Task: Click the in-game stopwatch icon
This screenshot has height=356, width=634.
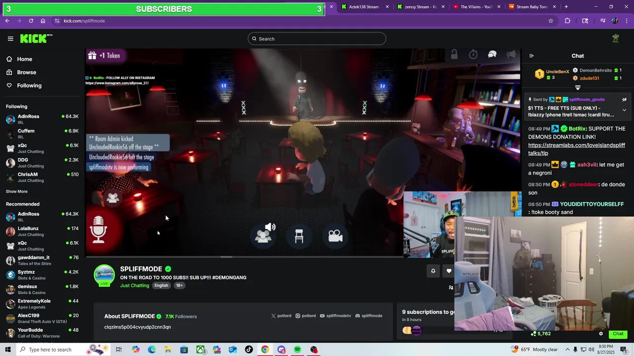Action: tap(473, 54)
